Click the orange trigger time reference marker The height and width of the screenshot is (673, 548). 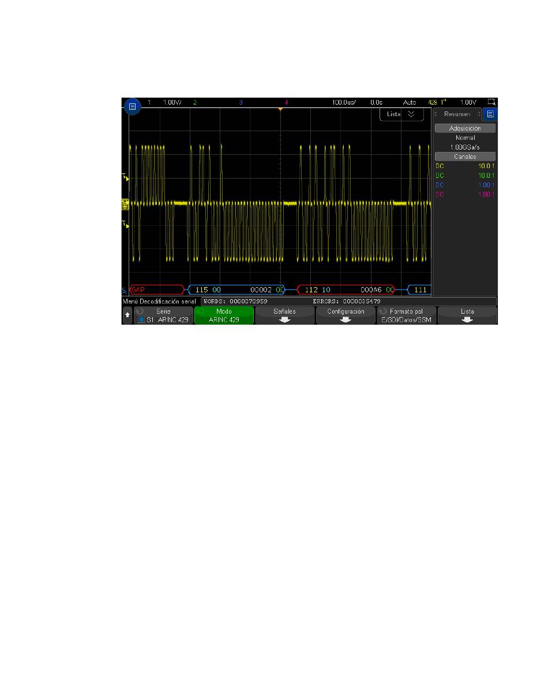point(280,109)
